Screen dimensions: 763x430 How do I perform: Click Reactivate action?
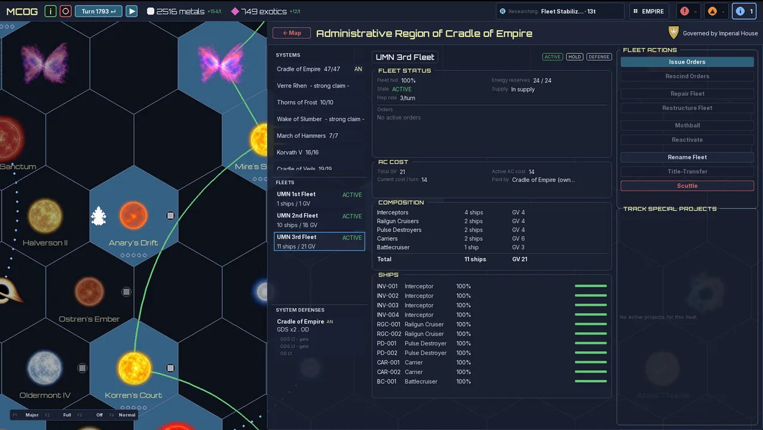pos(687,140)
